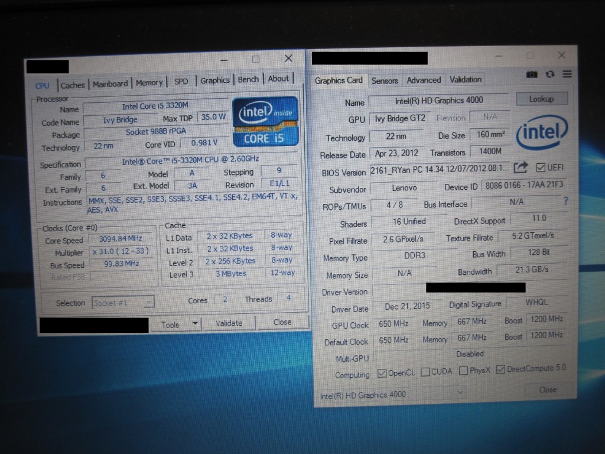
Task: Take a screenshot with the GPU-Z camera icon
Action: [x=531, y=74]
